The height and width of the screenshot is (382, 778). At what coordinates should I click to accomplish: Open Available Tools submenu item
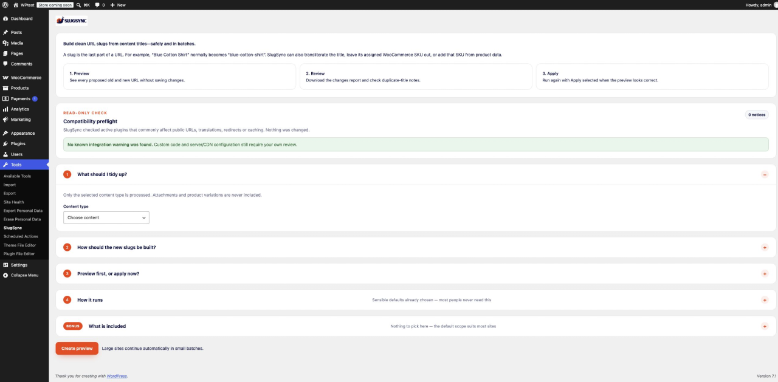(17, 176)
